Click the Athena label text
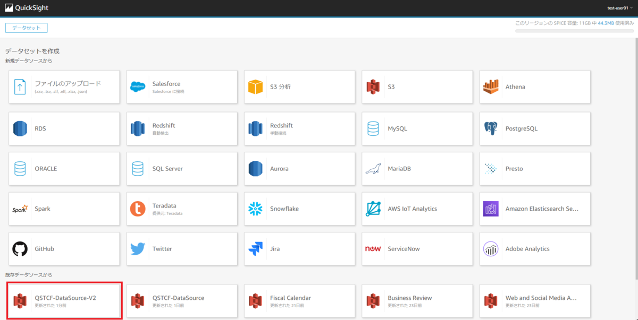 tap(515, 87)
